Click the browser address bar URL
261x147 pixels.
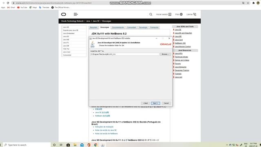[x=53, y=3]
